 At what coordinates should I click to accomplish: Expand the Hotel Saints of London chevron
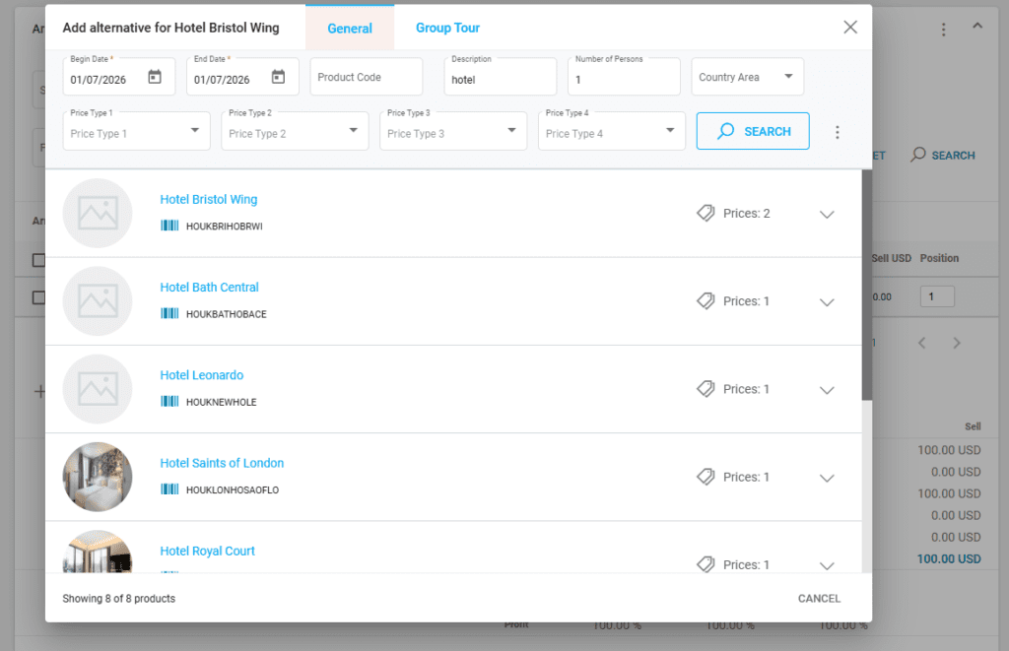[827, 479]
